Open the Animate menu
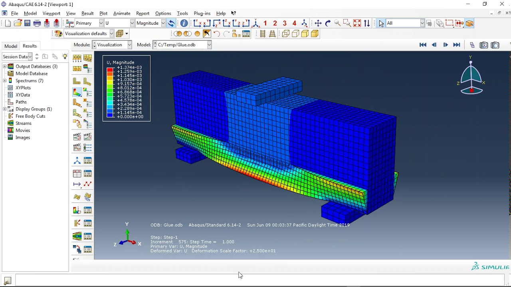The image size is (511, 287). (122, 13)
